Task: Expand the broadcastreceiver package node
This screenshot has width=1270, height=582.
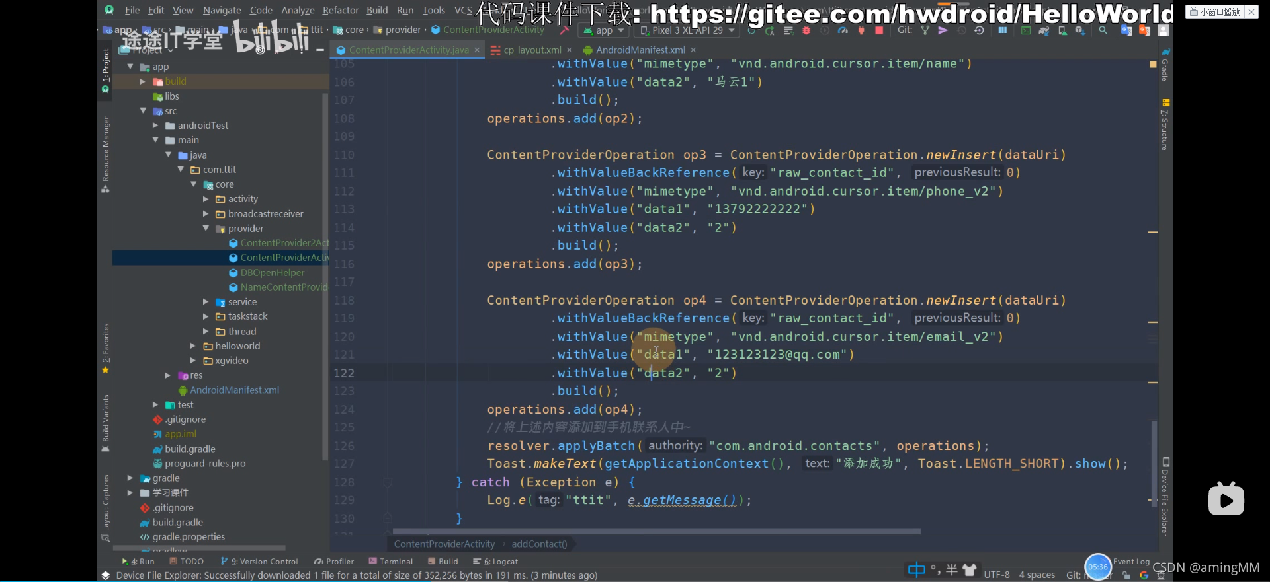Action: [x=206, y=213]
